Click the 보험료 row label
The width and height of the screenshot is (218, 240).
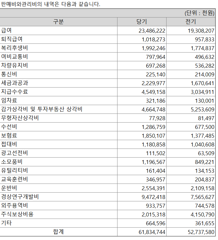tap(9, 135)
